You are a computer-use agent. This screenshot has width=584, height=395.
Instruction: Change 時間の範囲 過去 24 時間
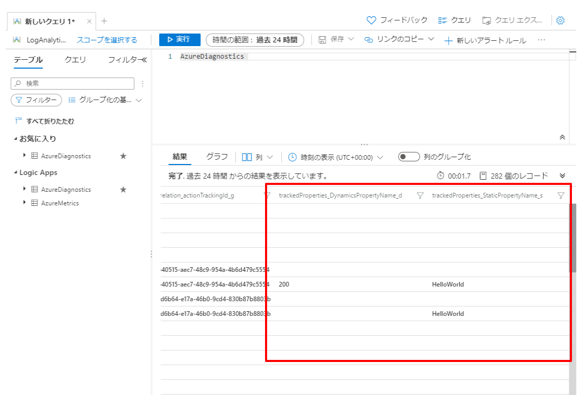[x=255, y=40]
